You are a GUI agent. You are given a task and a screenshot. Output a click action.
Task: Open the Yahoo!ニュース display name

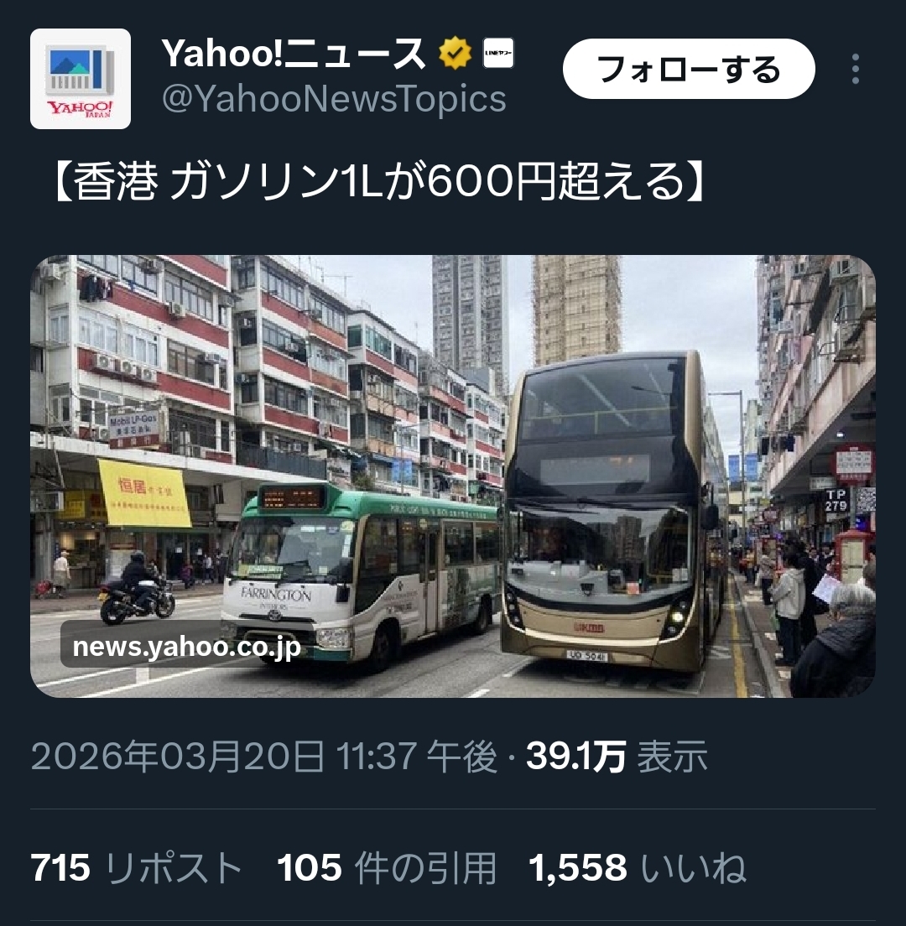294,53
